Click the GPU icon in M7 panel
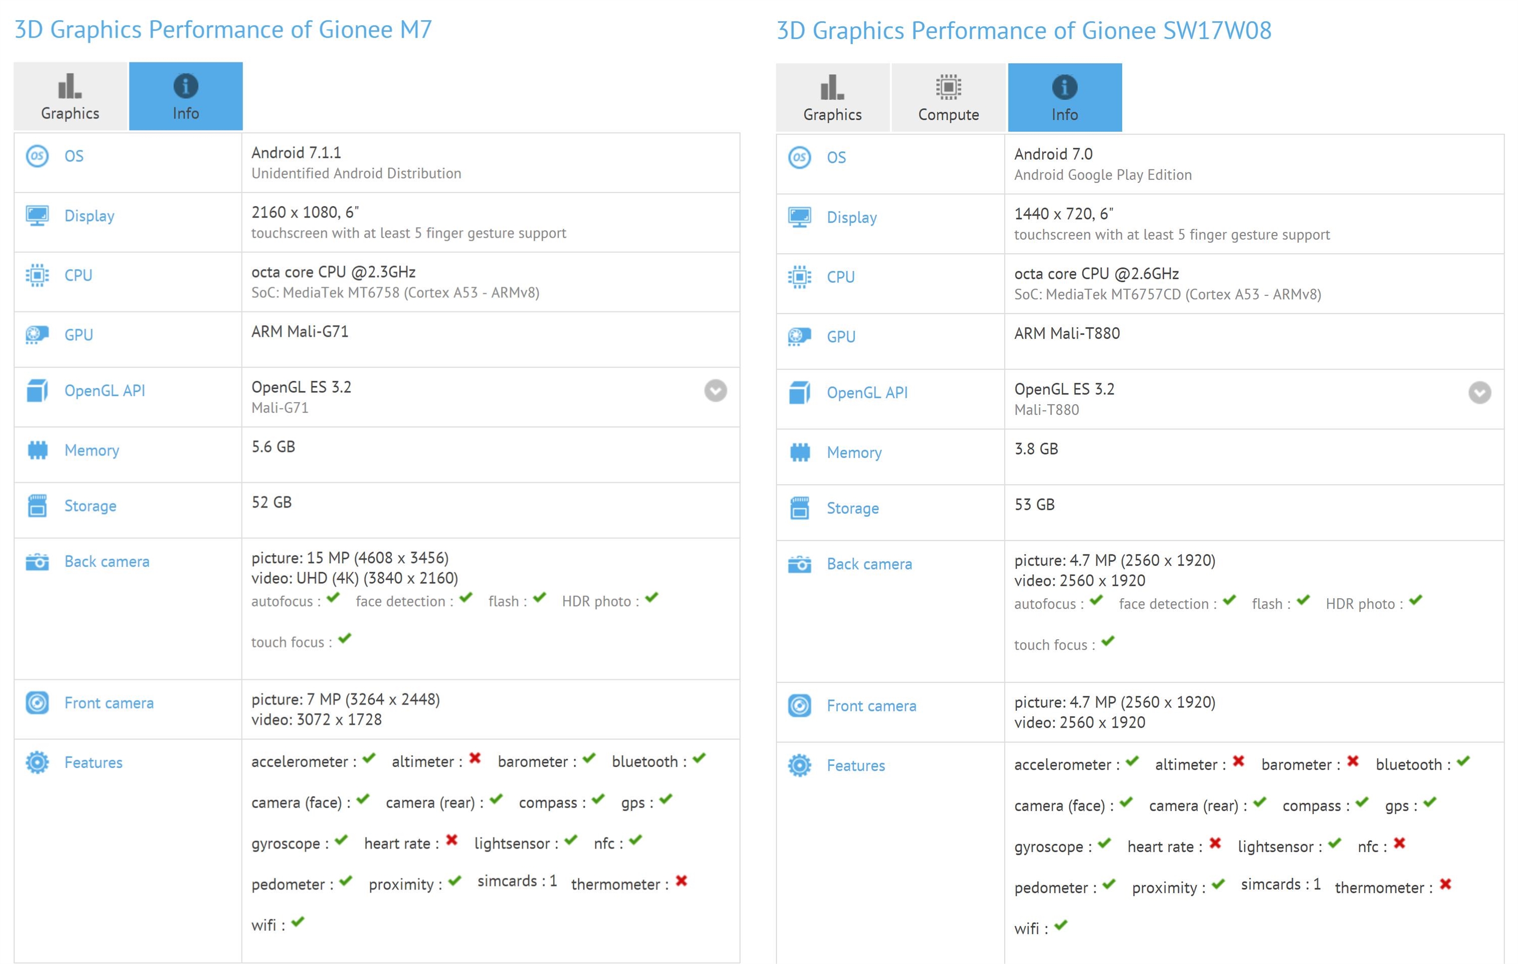The image size is (1518, 964). [37, 335]
